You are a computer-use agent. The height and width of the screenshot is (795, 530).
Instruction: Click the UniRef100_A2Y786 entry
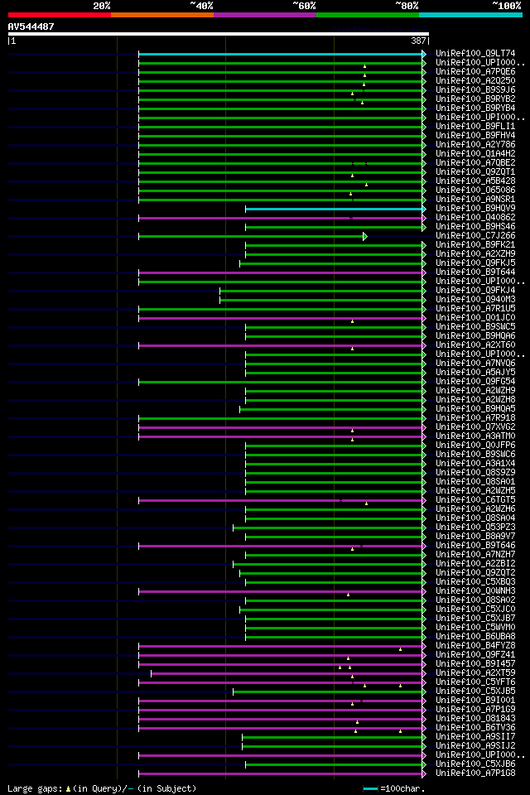[x=475, y=144]
